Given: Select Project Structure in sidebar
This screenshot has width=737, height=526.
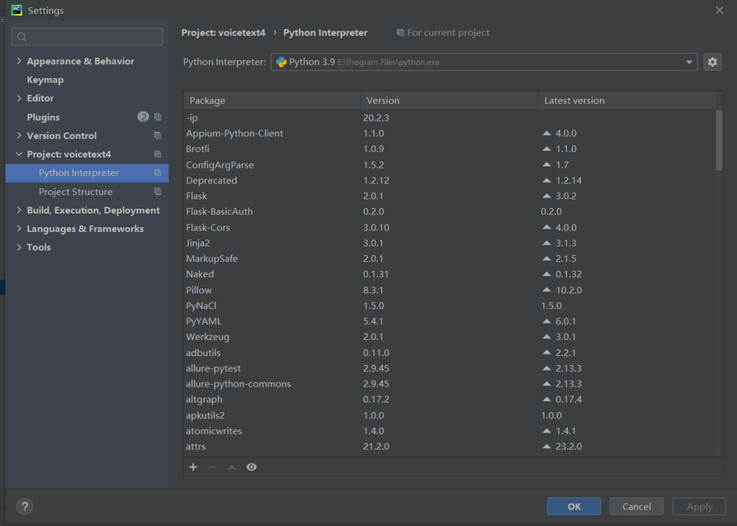Looking at the screenshot, I should click(87, 192).
